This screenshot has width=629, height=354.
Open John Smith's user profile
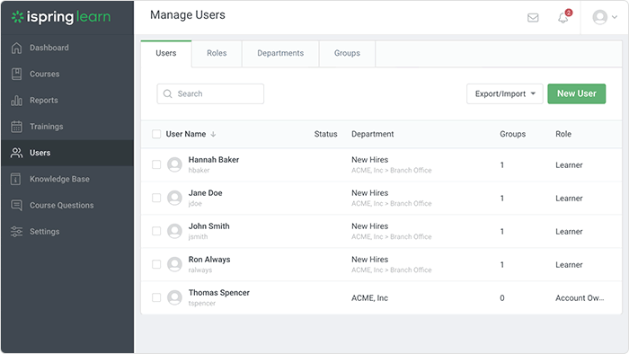point(209,226)
